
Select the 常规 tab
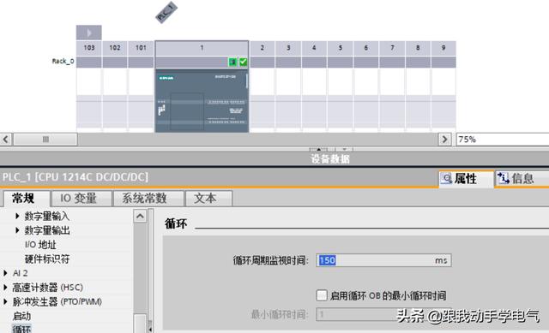27,199
